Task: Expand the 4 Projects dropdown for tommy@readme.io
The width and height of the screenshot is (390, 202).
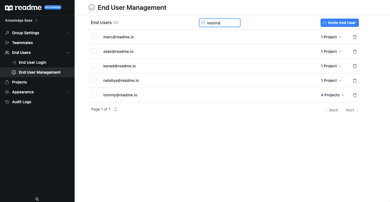Action: [333, 95]
